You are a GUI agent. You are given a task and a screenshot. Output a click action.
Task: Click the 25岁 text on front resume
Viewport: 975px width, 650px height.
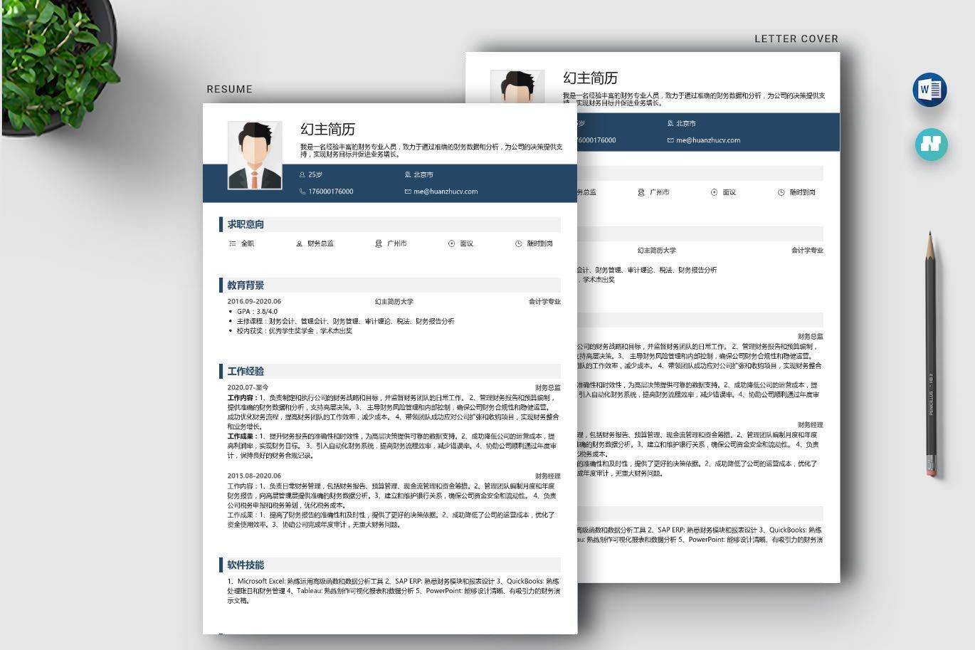[315, 174]
